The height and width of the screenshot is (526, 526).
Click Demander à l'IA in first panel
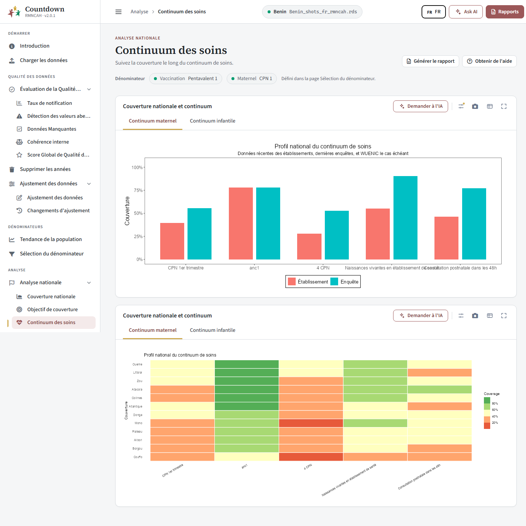click(420, 106)
